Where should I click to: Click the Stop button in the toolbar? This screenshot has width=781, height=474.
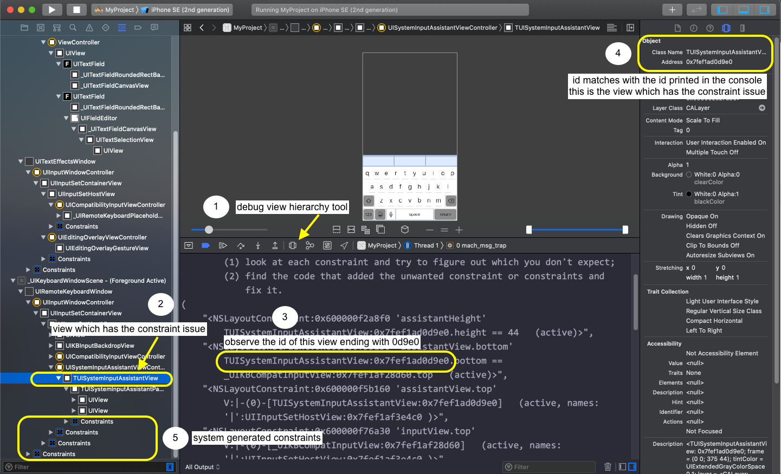pos(76,9)
